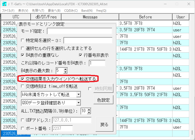Click the '3.5FT8 28FT8 7FT4' cell in second row
The height and width of the screenshot is (140, 195).
coord(146,30)
